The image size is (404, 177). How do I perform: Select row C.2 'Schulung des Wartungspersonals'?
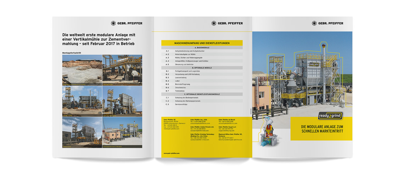202,101
